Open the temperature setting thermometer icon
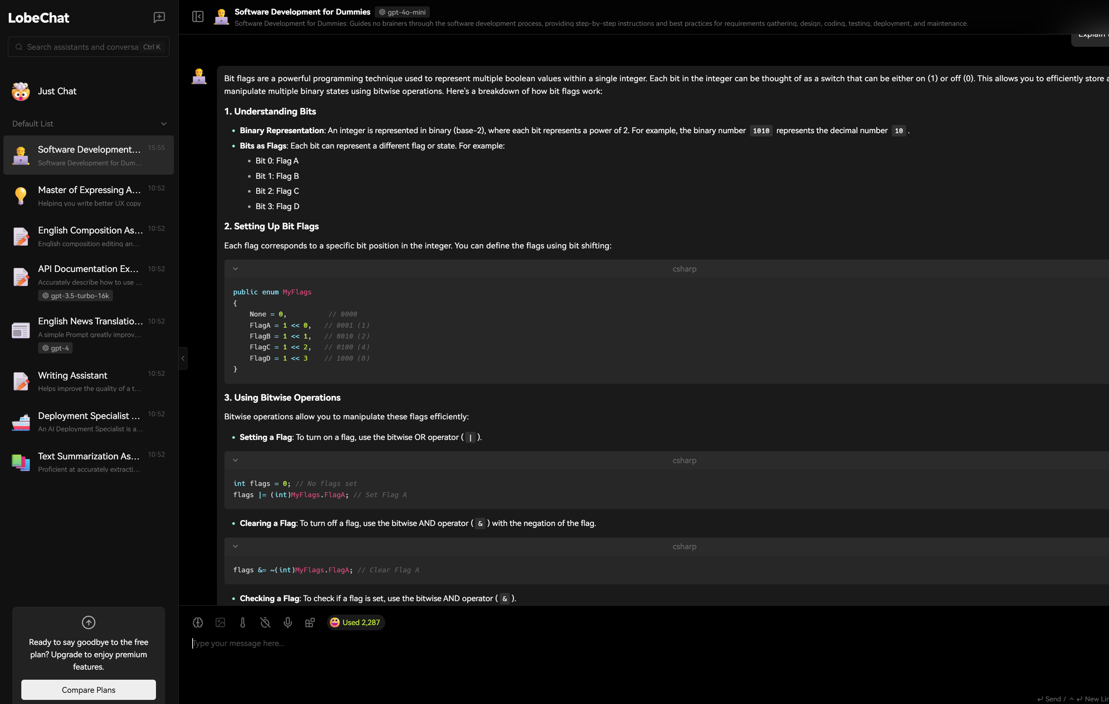1109x704 pixels. point(243,622)
